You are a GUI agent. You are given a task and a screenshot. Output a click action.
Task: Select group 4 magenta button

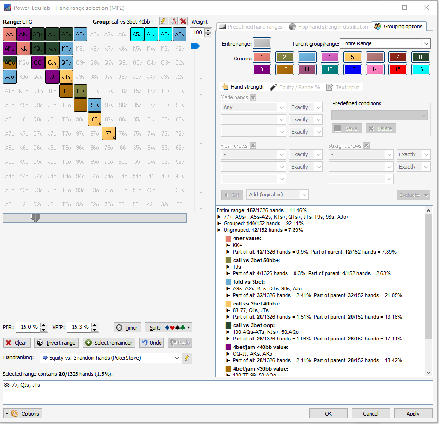point(329,57)
